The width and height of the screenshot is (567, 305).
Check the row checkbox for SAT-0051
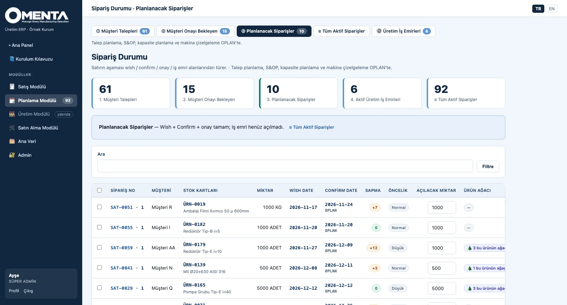click(x=99, y=207)
